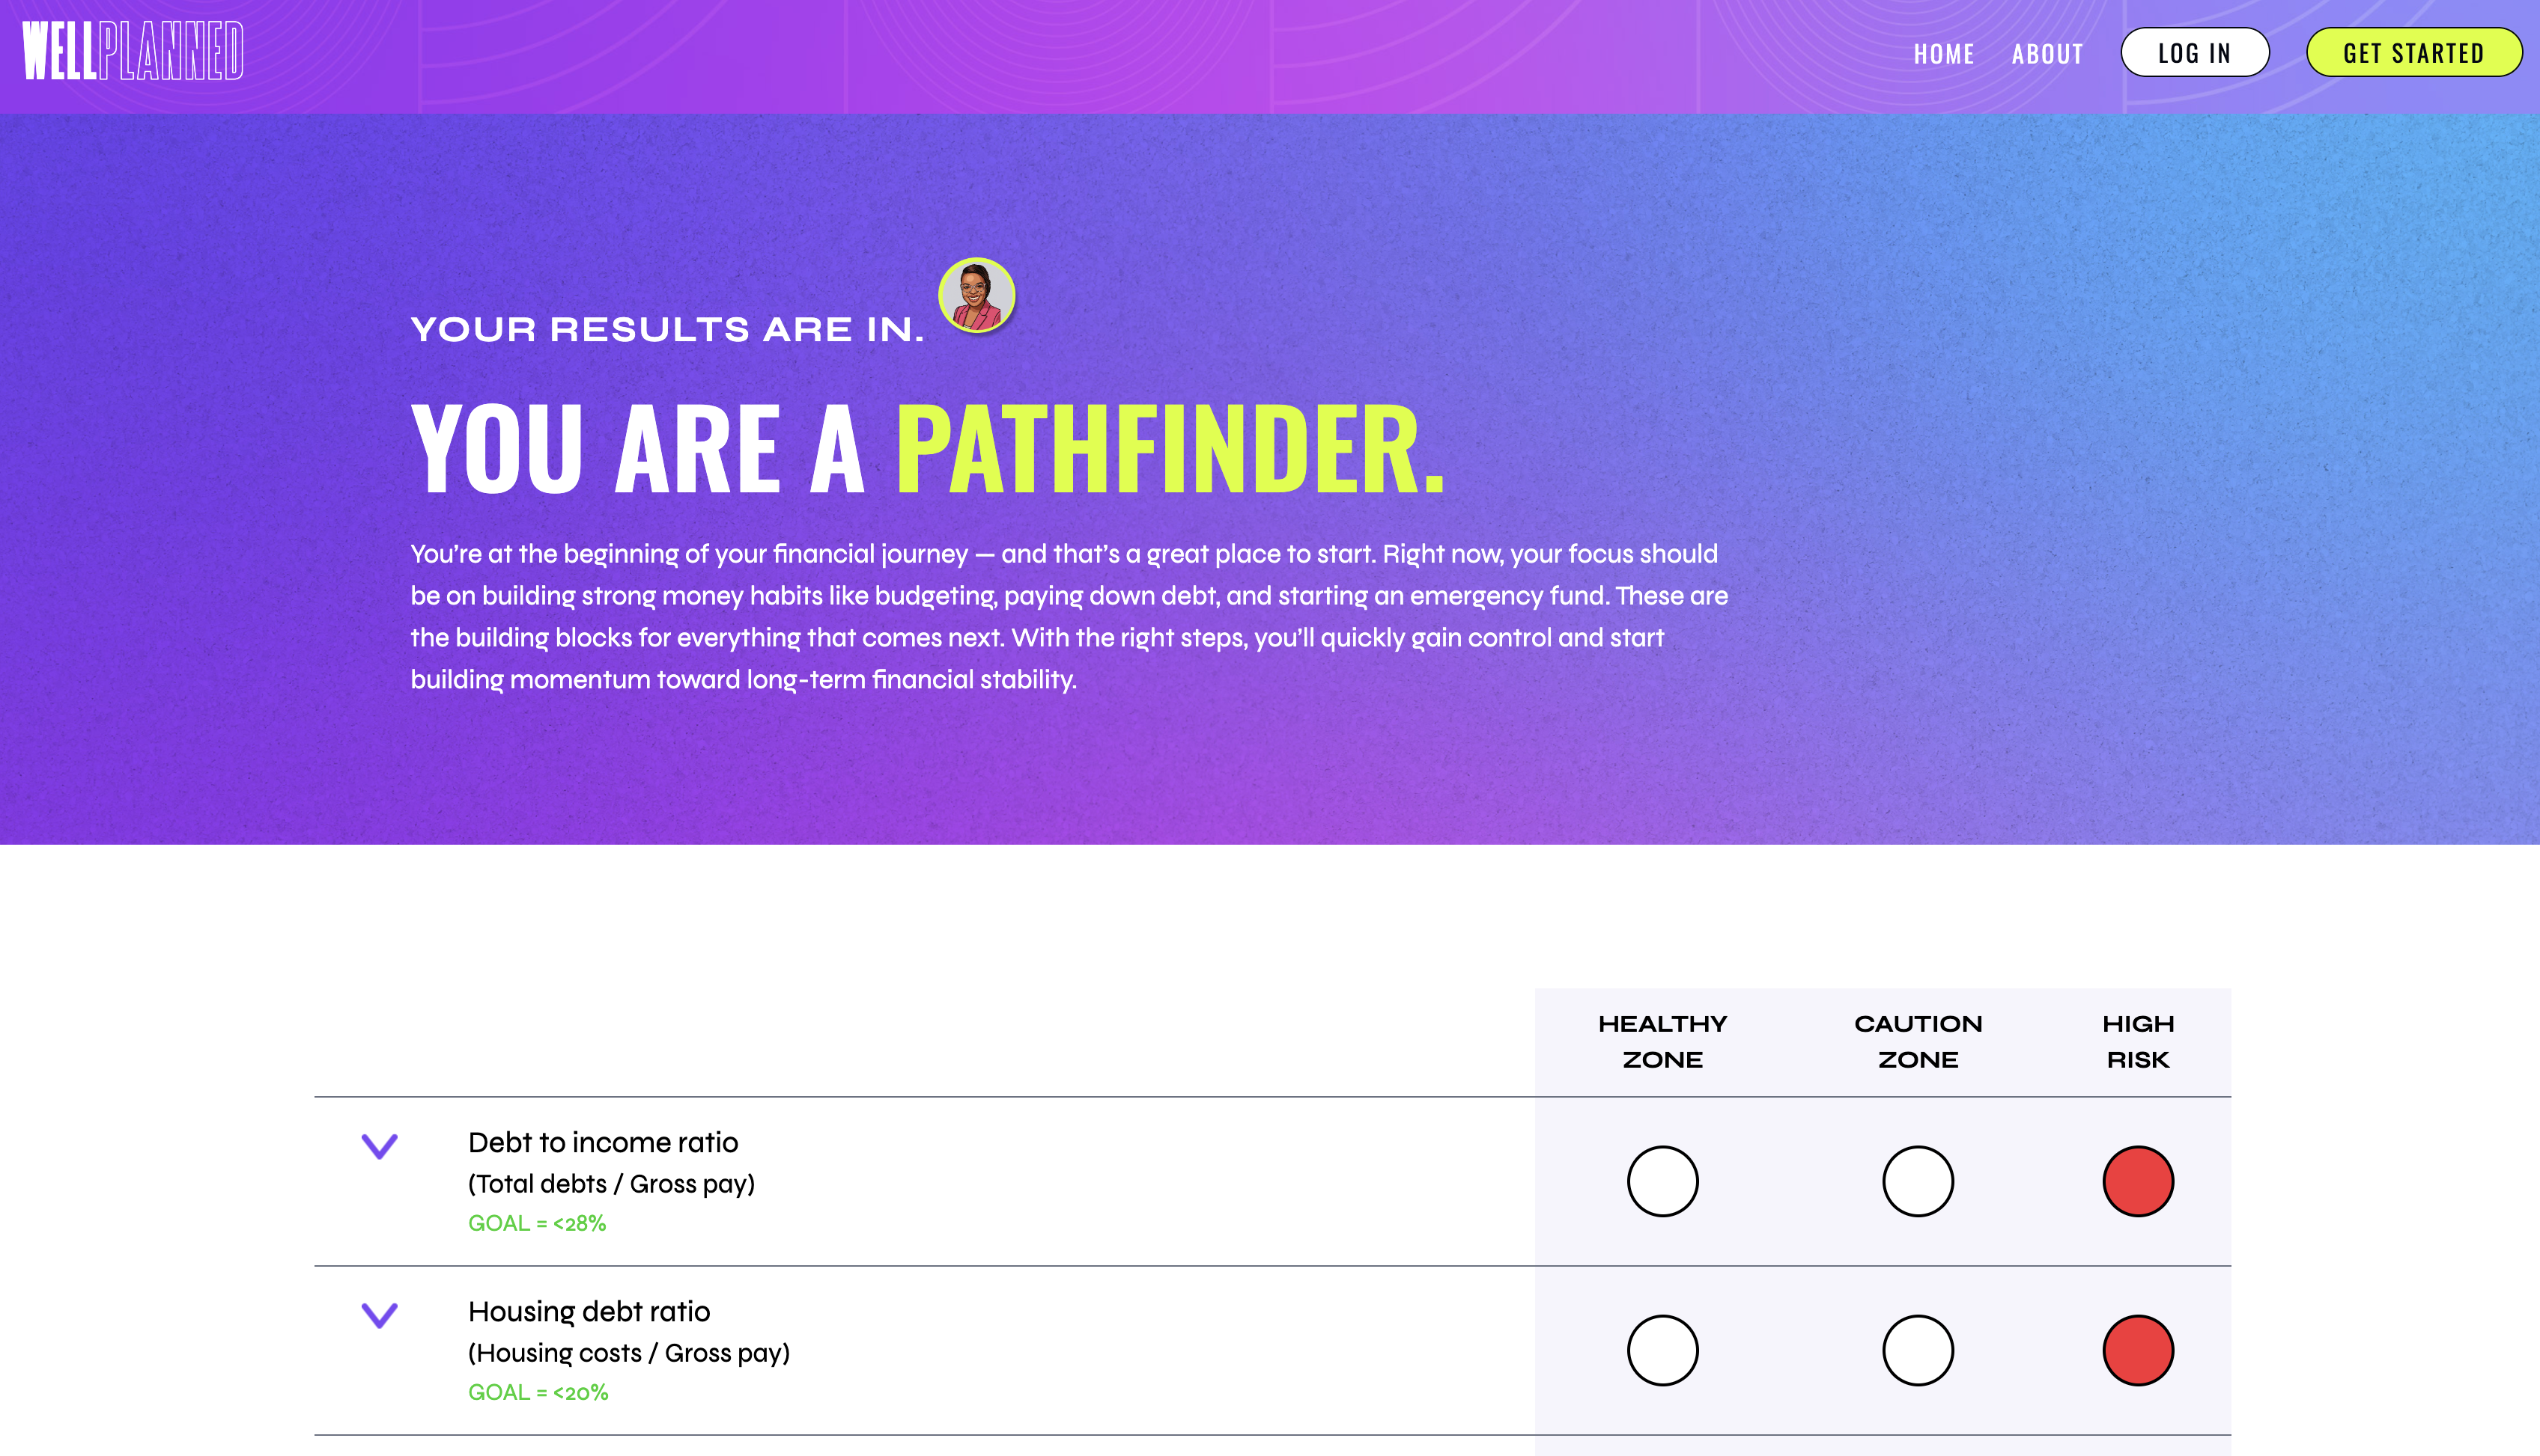Viewport: 2540px width, 1456px height.
Task: Go to the Home page
Action: 1943,54
